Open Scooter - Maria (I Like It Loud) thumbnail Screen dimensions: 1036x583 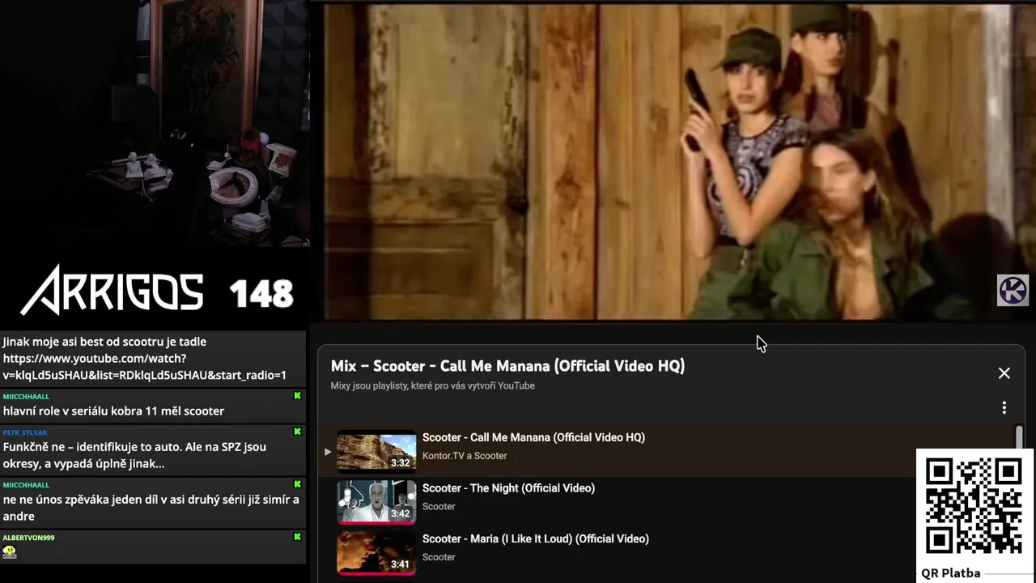click(376, 553)
